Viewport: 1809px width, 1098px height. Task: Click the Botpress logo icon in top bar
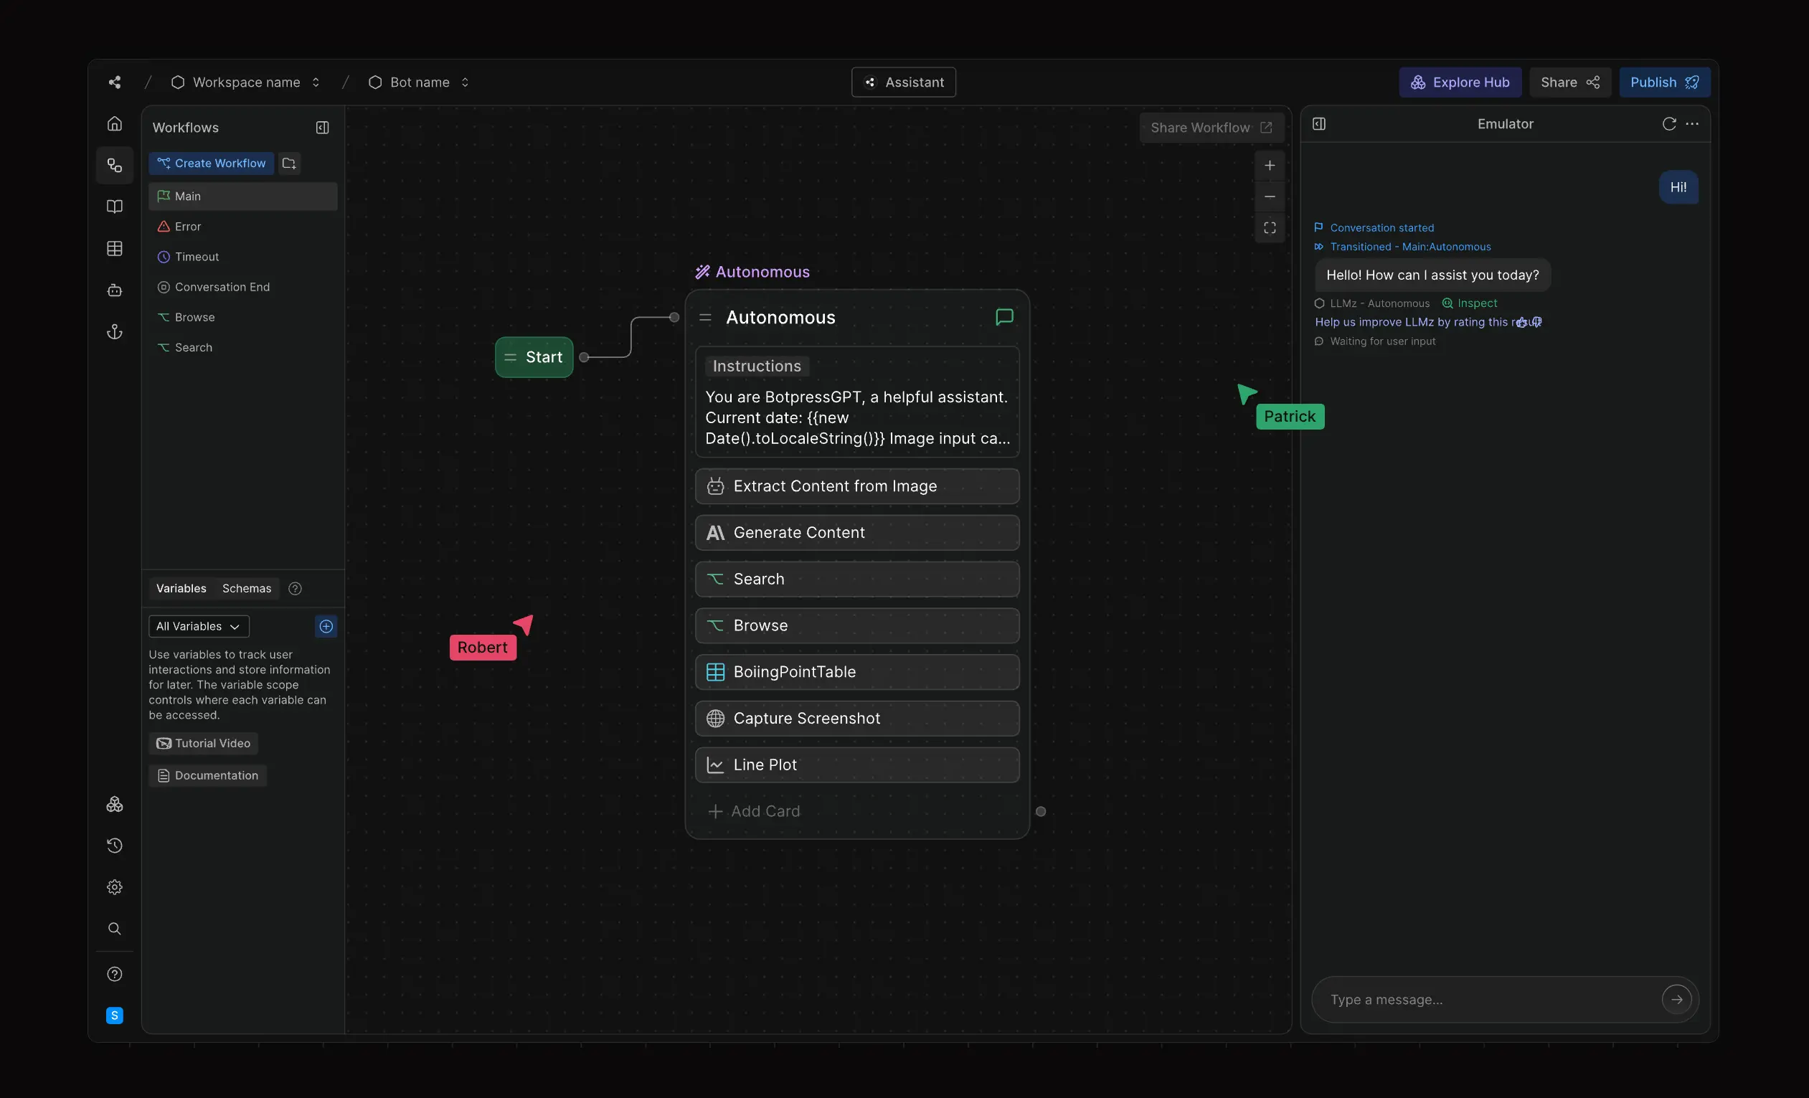(115, 82)
